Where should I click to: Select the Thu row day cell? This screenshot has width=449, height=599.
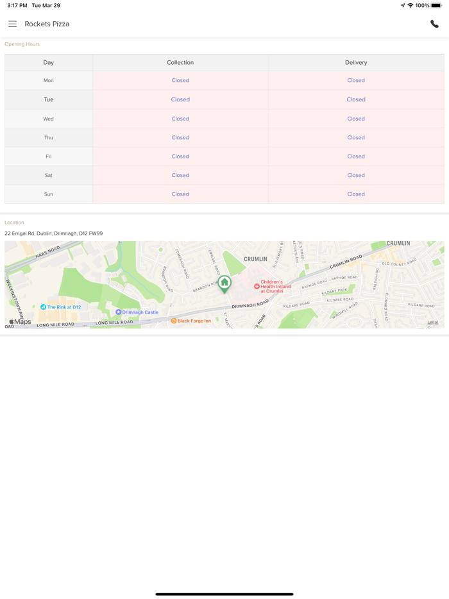[x=49, y=137]
